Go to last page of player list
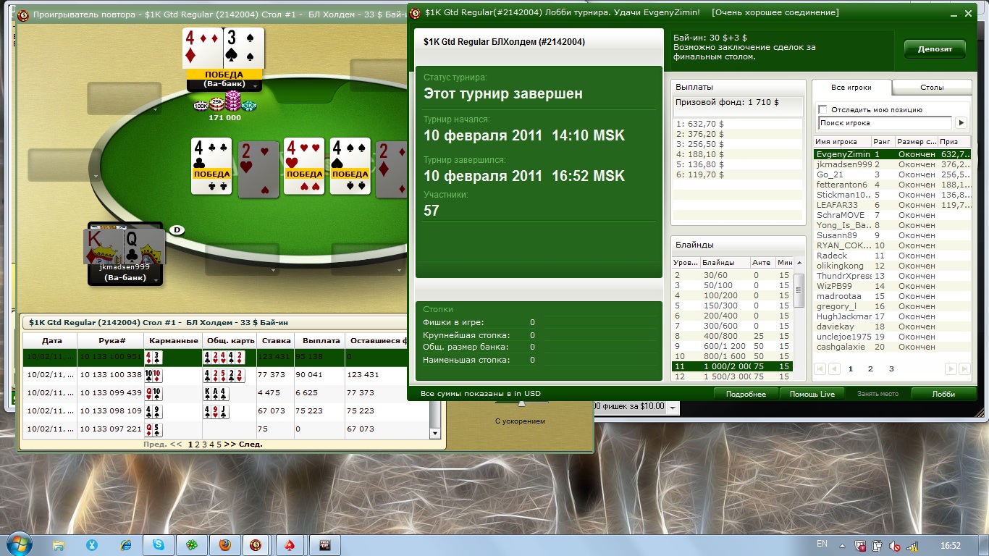This screenshot has height=556, width=989. tap(964, 368)
